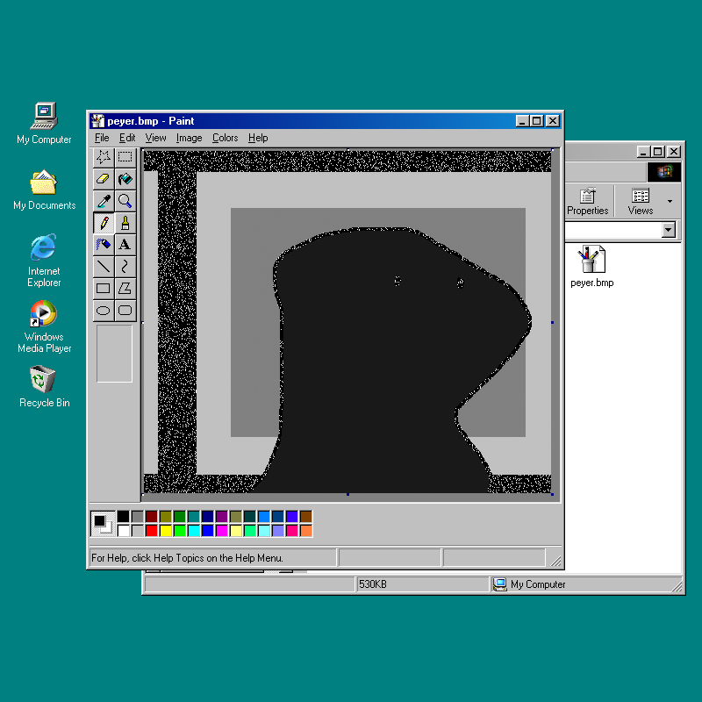
Task: Choose the Fill With Color bucket
Action: 125,179
